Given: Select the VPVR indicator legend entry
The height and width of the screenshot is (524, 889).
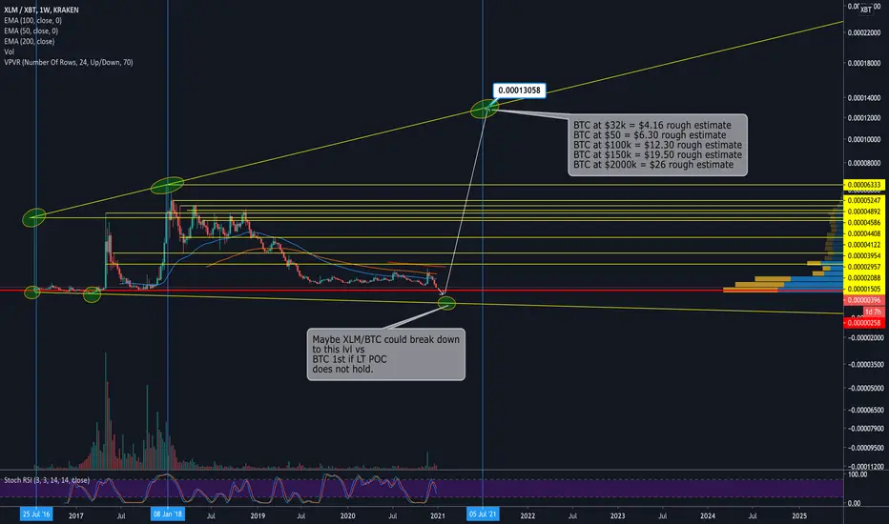Looking at the screenshot, I should point(69,62).
